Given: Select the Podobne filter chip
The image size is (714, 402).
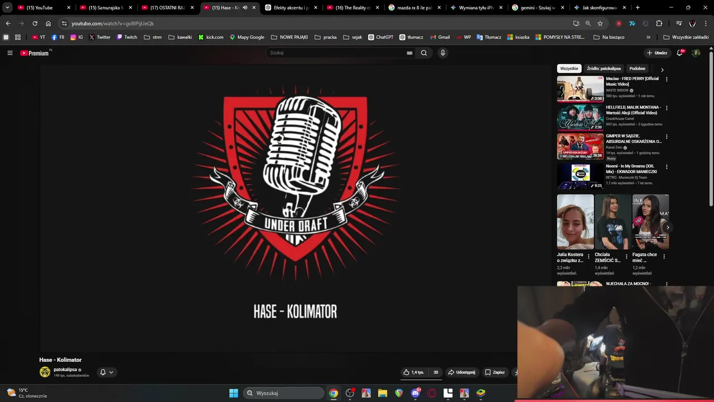Looking at the screenshot, I should (637, 69).
